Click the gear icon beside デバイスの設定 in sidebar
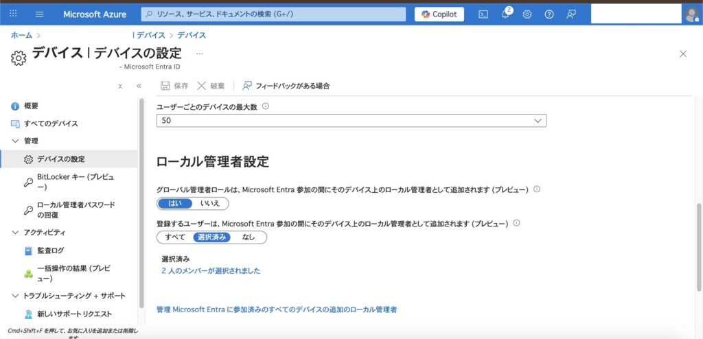The width and height of the screenshot is (703, 339). click(28, 159)
